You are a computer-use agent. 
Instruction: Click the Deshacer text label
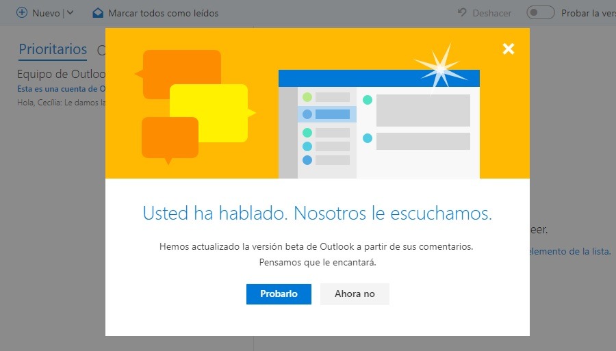tap(492, 14)
